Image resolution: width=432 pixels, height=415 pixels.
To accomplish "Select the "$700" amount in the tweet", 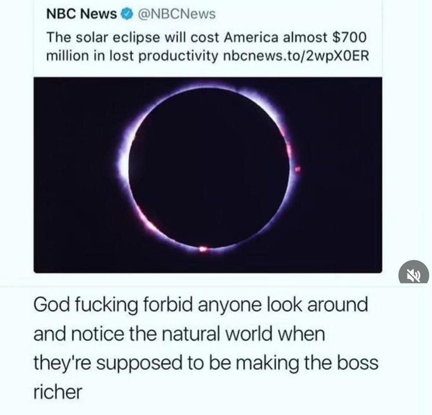I will (350, 38).
